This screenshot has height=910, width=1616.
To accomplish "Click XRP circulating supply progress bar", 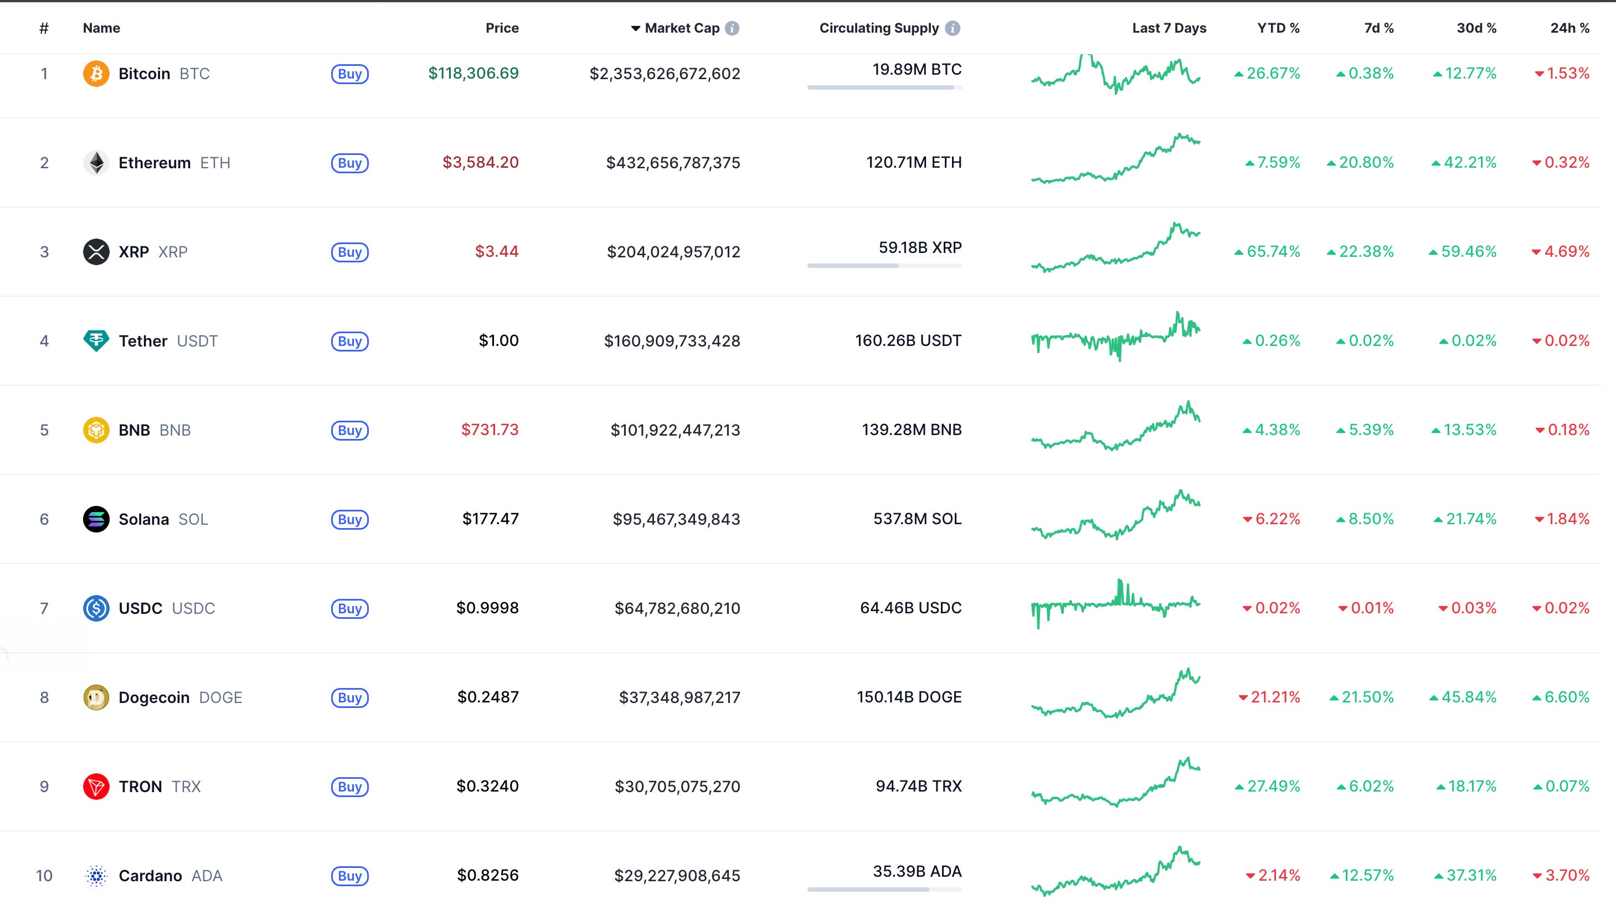I will pyautogui.click(x=884, y=266).
